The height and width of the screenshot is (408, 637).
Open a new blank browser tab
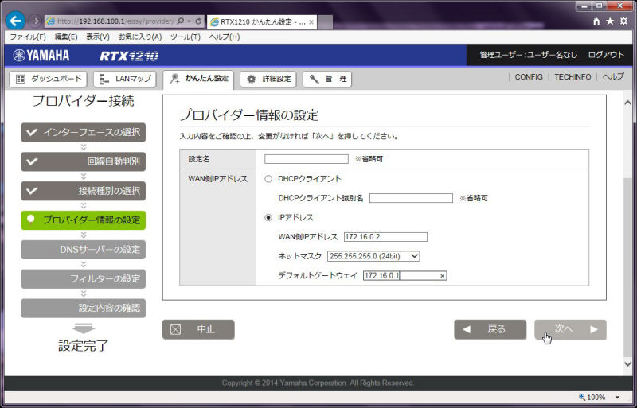click(x=325, y=22)
